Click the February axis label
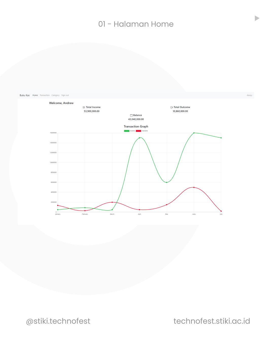The image size is (274, 343). 85,214
